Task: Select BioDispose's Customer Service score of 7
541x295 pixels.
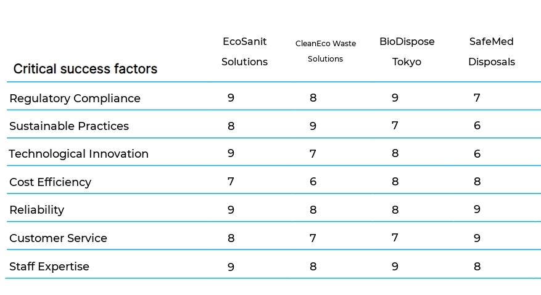Action: click(395, 238)
